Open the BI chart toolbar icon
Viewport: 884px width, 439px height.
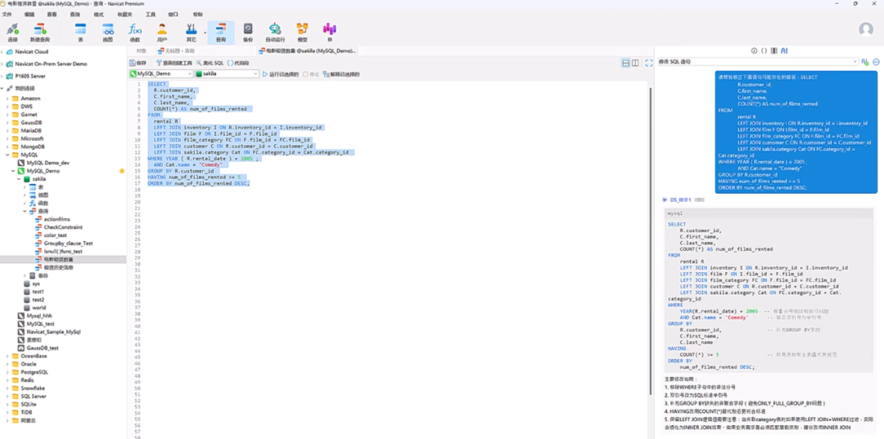[x=329, y=33]
